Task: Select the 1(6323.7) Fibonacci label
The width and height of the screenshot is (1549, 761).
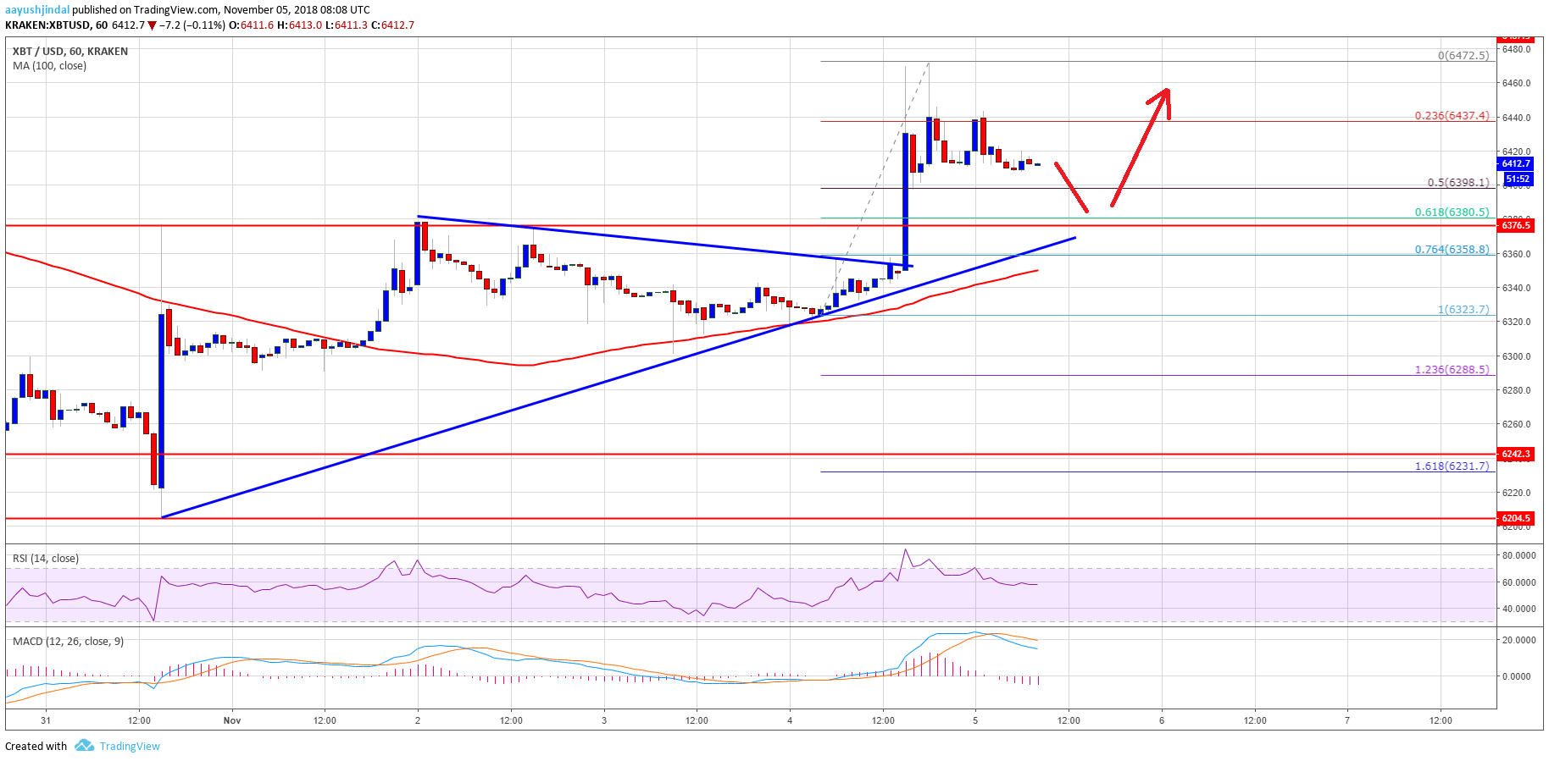Action: point(1463,310)
